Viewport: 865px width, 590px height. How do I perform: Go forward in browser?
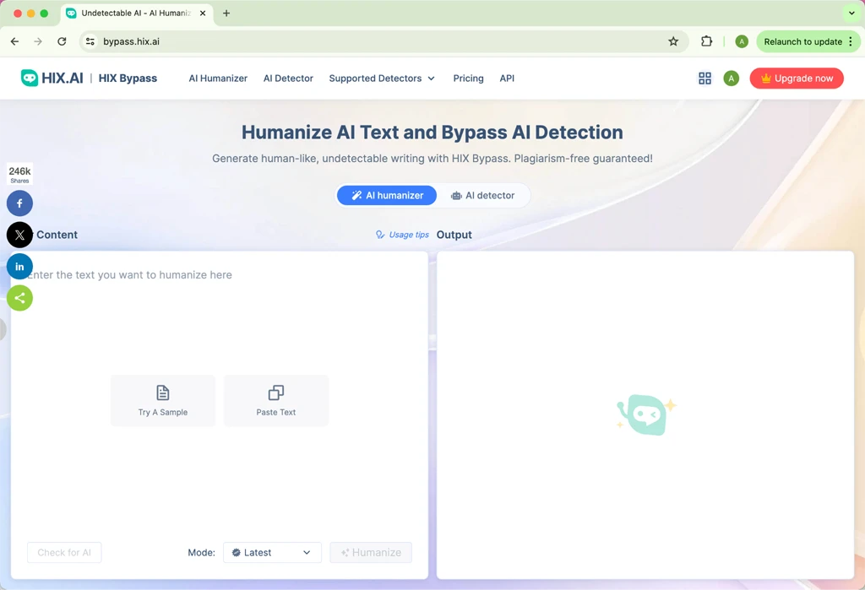pyautogui.click(x=38, y=41)
